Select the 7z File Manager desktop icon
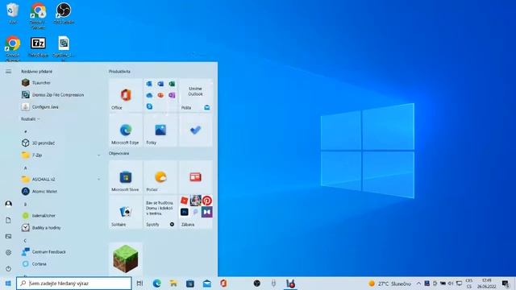Viewport: 516px width, 290px height. click(x=38, y=48)
